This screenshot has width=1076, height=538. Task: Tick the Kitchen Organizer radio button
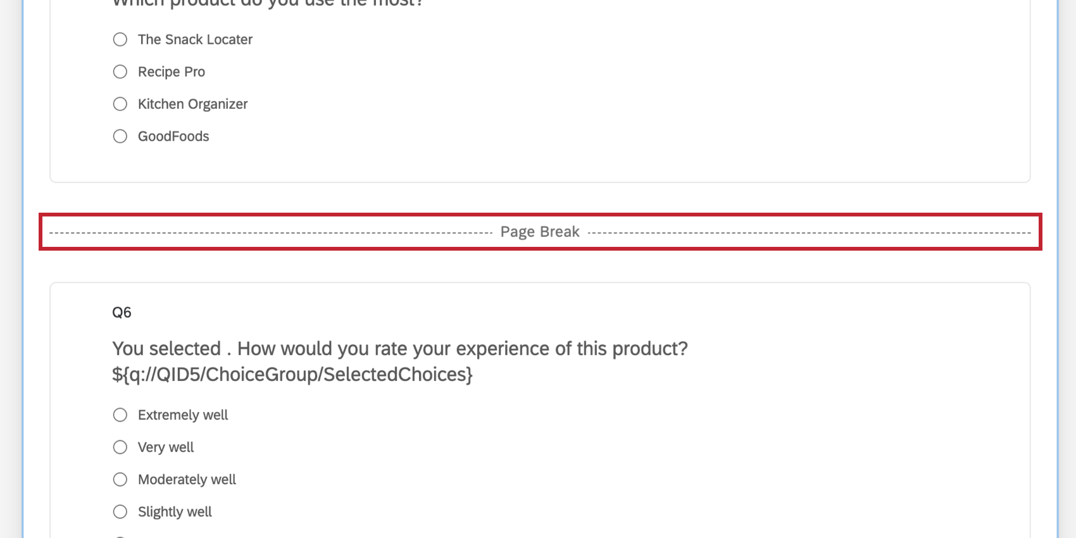click(x=120, y=104)
